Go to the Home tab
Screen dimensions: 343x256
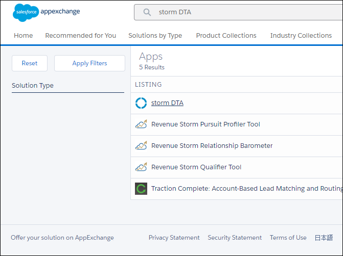click(24, 35)
